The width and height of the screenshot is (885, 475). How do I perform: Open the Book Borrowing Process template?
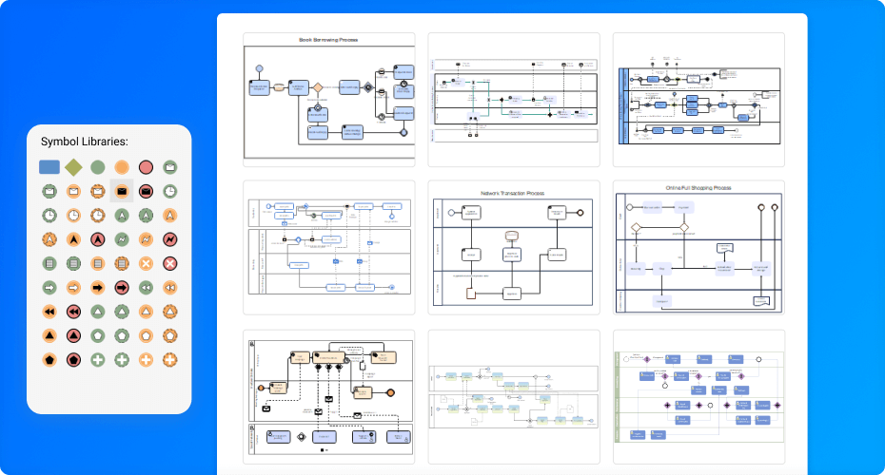pos(329,100)
